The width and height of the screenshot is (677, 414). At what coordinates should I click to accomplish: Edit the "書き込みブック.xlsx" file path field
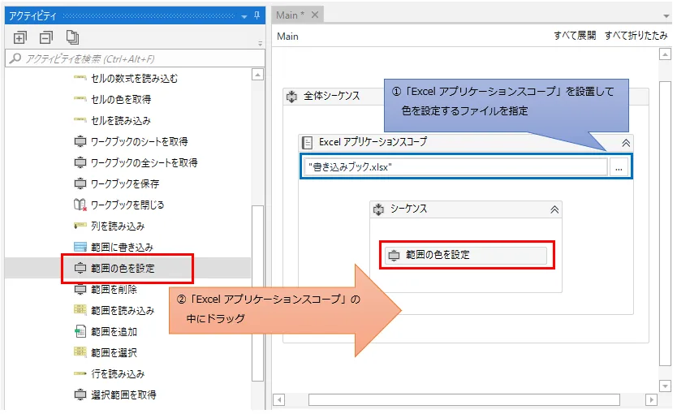pos(455,166)
